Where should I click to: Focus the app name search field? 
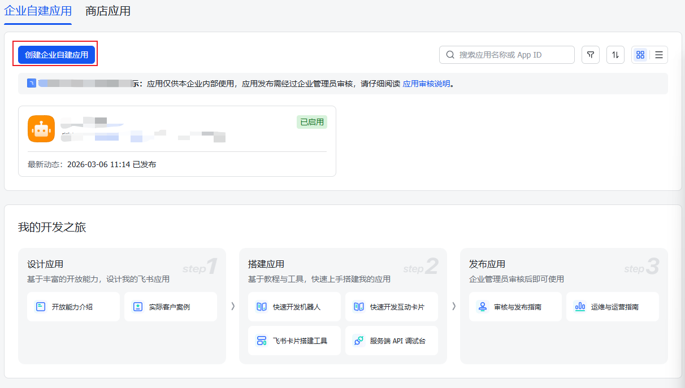point(507,55)
